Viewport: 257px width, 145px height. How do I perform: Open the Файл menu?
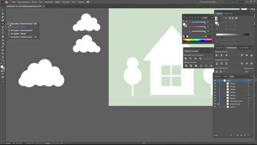pos(14,2)
